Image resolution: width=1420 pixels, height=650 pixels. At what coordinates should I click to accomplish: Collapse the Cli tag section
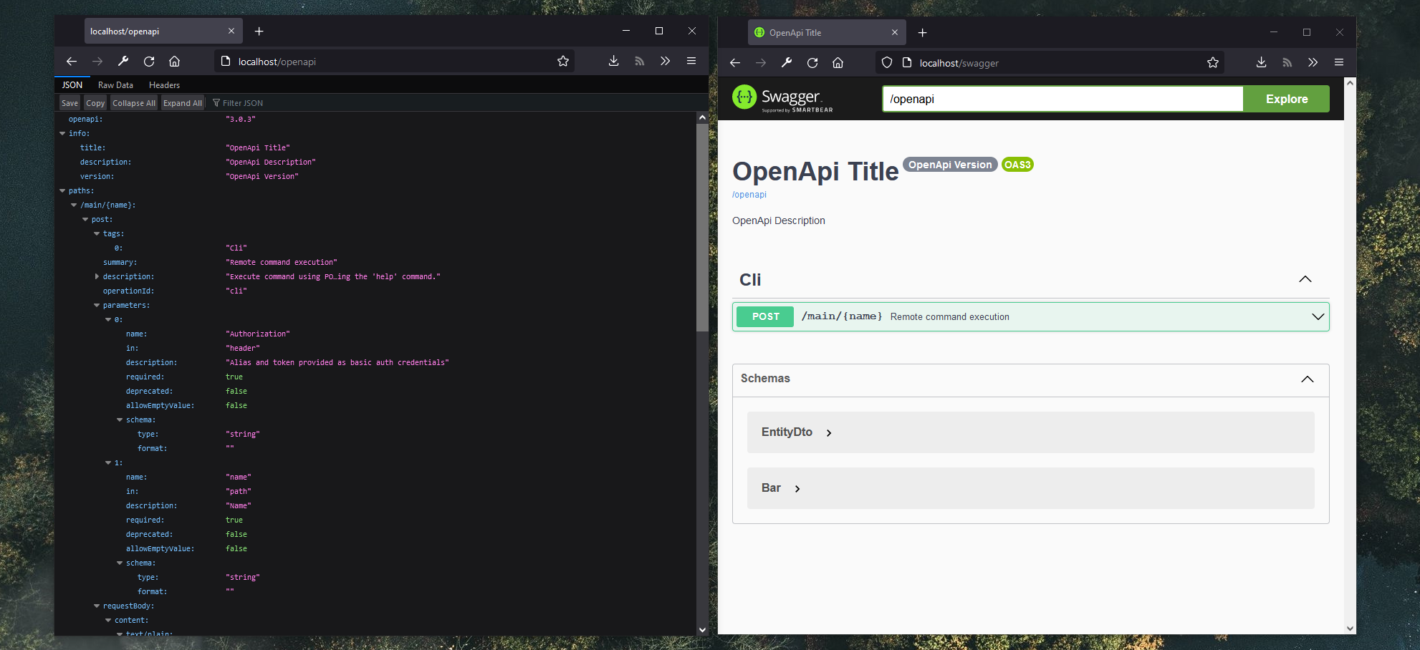click(1305, 279)
